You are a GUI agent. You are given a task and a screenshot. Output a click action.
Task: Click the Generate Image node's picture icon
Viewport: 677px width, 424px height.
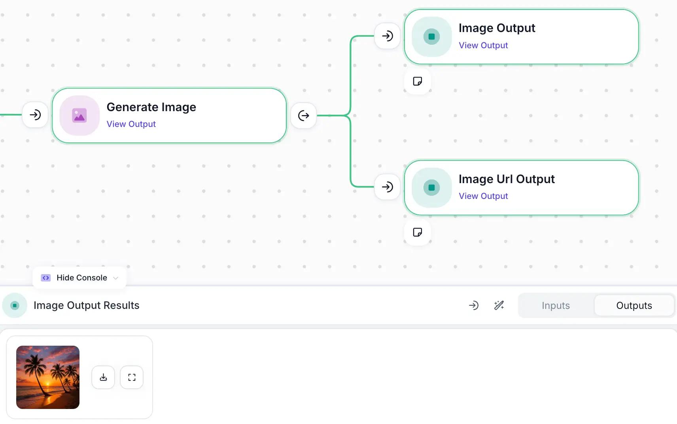79,115
